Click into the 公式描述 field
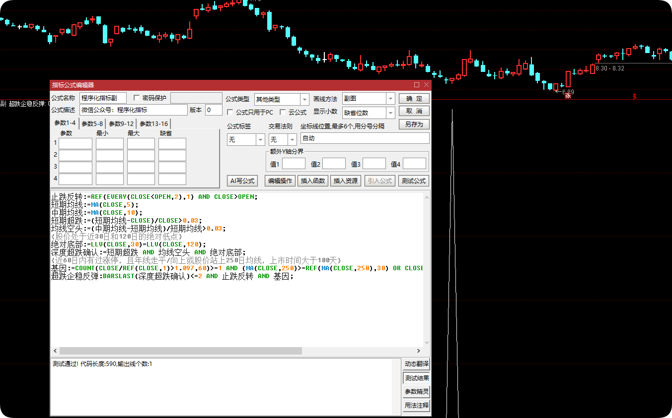The width and height of the screenshot is (672, 418). 134,110
